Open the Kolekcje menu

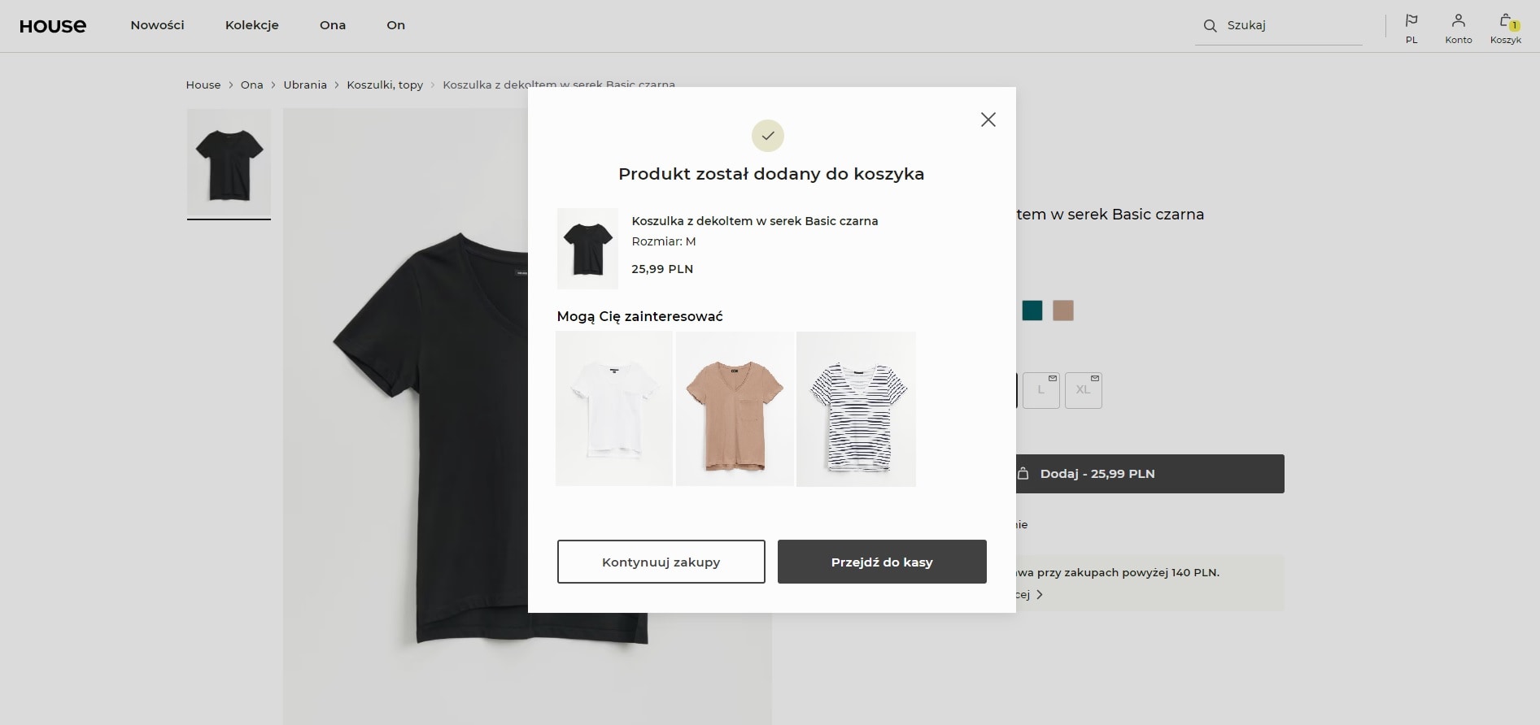click(251, 25)
